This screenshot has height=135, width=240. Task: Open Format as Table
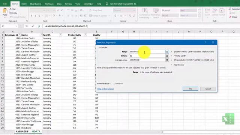(156, 13)
